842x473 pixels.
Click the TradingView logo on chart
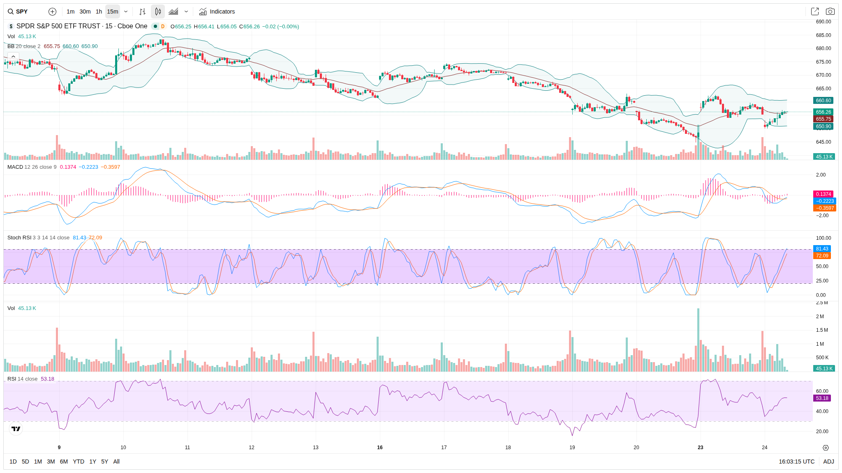pos(16,429)
